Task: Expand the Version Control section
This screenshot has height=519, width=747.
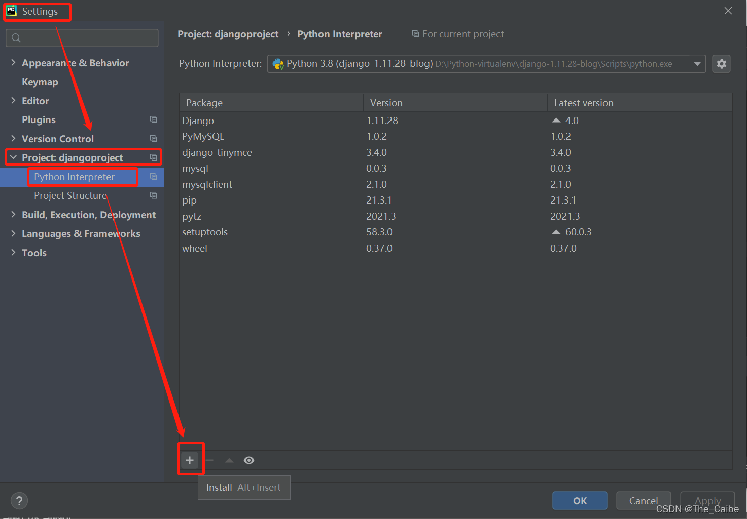Action: 13,138
